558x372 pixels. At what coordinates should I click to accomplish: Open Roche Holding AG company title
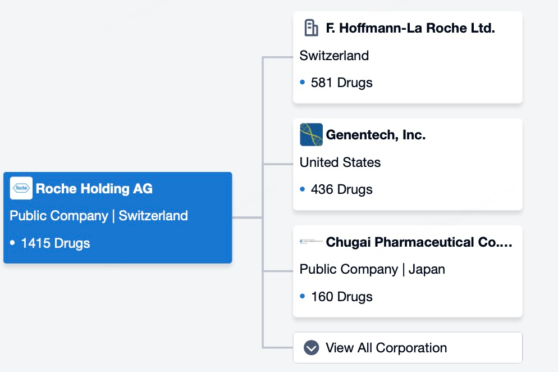94,189
